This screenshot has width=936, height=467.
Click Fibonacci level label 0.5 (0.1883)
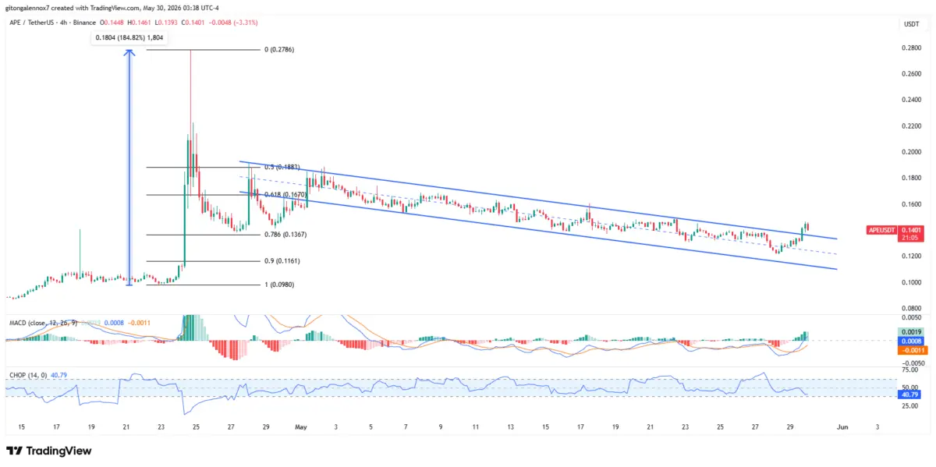tap(283, 167)
